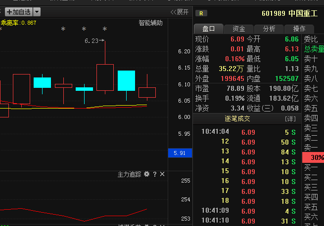Image resolution: width=324 pixels, height=226 pixels.
Task: Click the stock title 601989 中国重工
Action: [x=290, y=13]
